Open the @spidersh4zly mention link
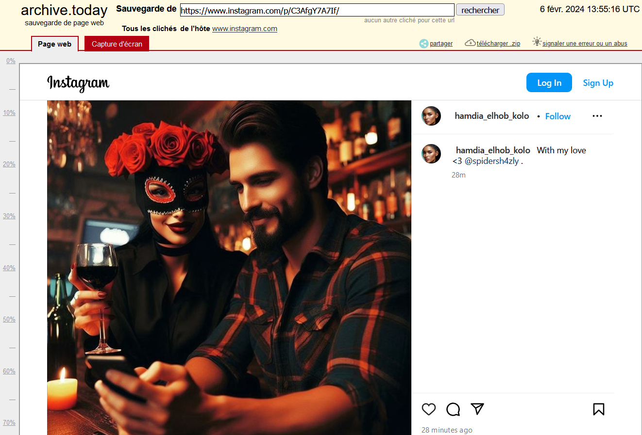This screenshot has width=642, height=435. point(491,161)
